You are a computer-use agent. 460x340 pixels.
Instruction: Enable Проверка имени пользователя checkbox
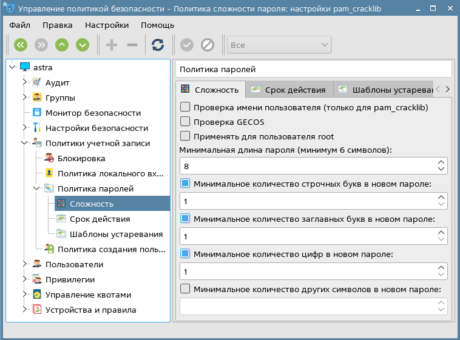point(185,107)
